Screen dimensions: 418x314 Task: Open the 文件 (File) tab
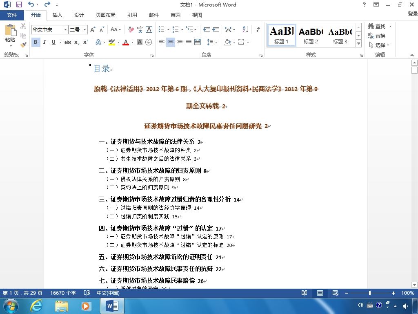coord(12,15)
